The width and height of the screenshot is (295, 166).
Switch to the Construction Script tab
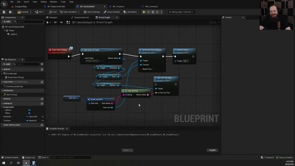click(x=81, y=18)
